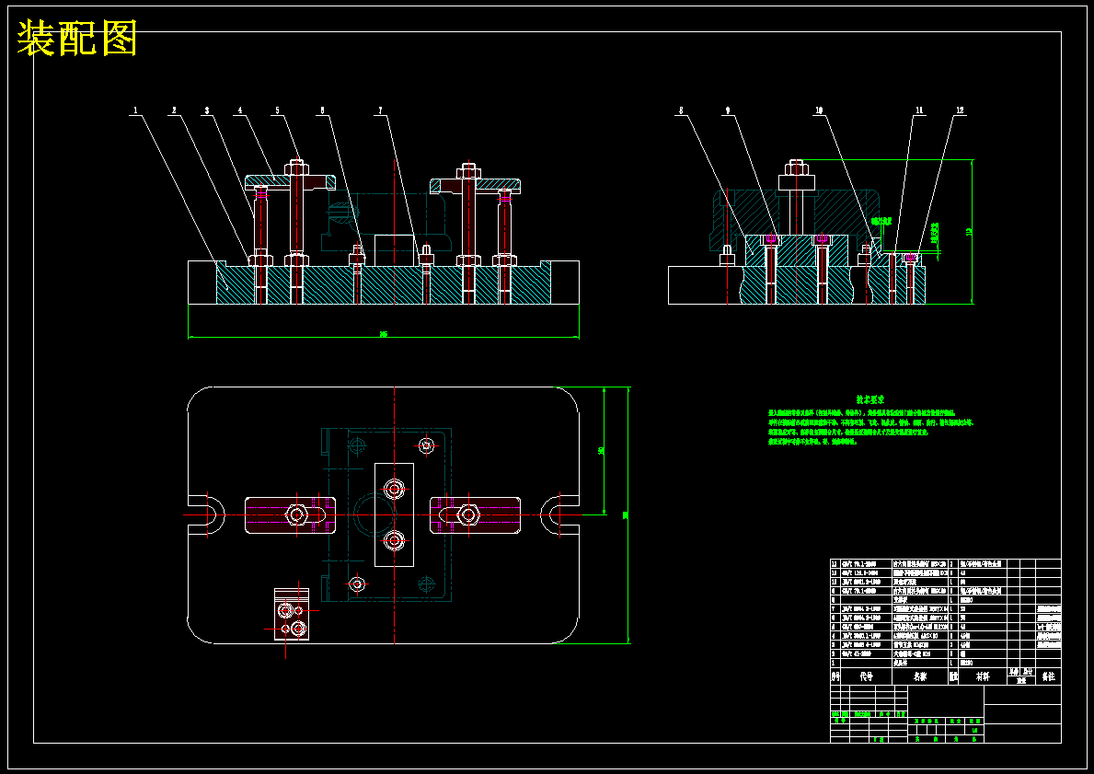Pick the right clamp plate in front view
This screenshot has width=1094, height=774.
point(475,186)
